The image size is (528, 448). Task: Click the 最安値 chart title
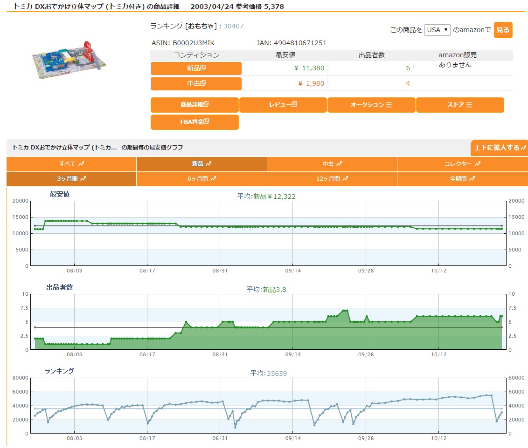pyautogui.click(x=60, y=194)
